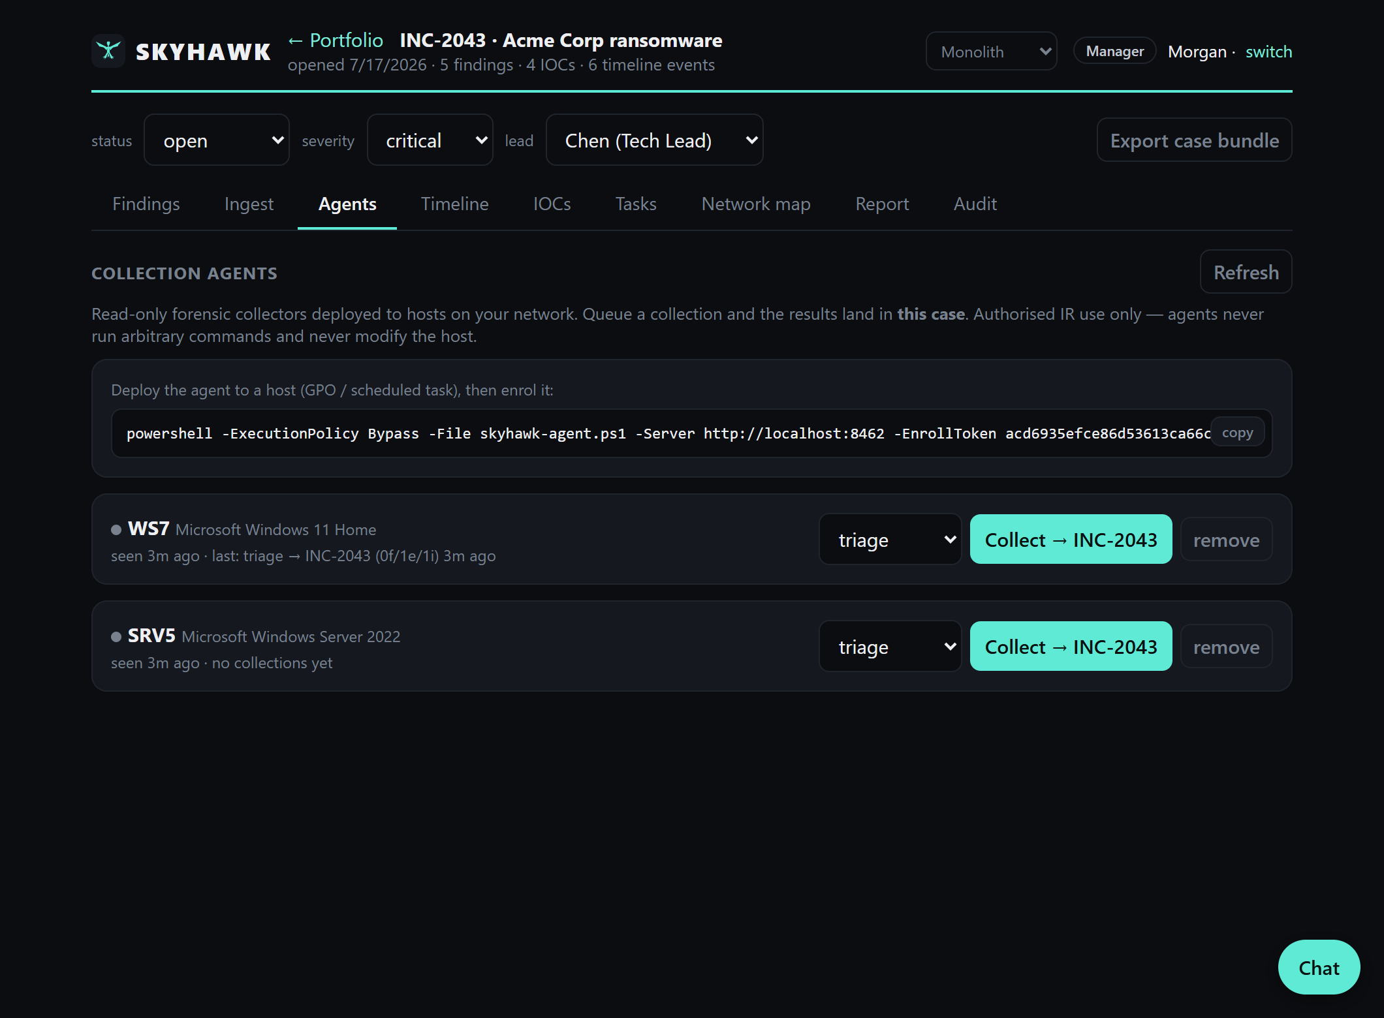
Task: Open the Tasks tab
Action: [636, 204]
